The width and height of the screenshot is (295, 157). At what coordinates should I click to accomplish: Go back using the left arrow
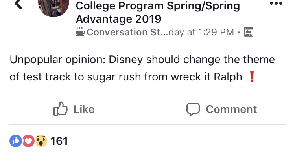(x=18, y=4)
